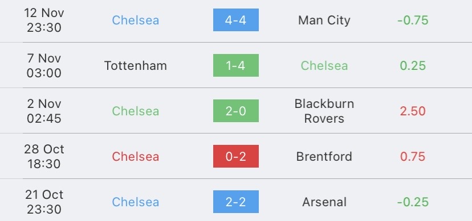Click the 2.50 handicap value

tap(413, 111)
